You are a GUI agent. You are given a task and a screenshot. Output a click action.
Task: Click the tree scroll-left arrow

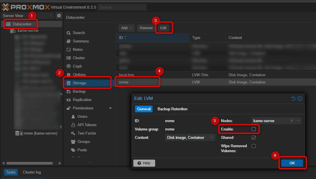[x=3, y=163]
